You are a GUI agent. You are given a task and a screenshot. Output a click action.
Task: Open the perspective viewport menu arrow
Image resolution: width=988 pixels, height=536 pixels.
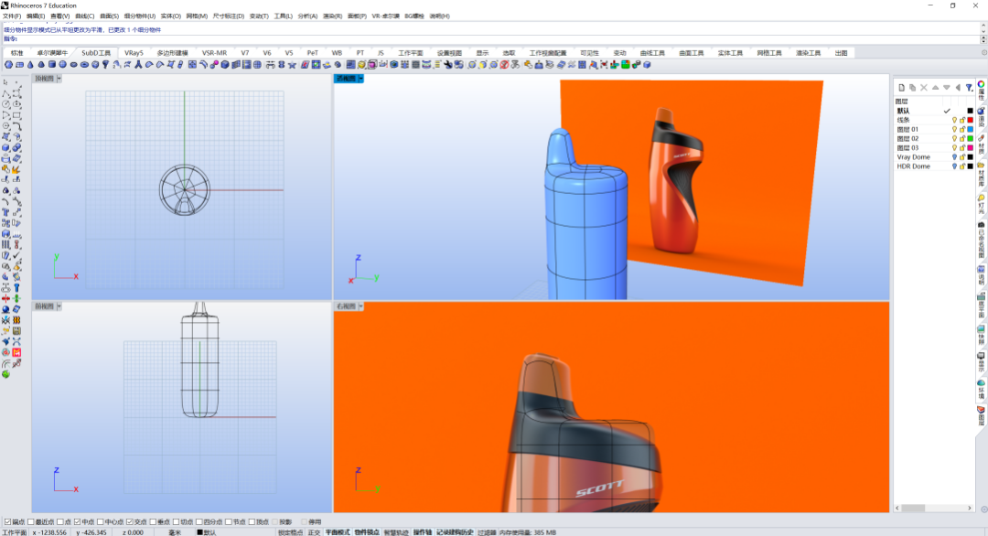point(361,79)
